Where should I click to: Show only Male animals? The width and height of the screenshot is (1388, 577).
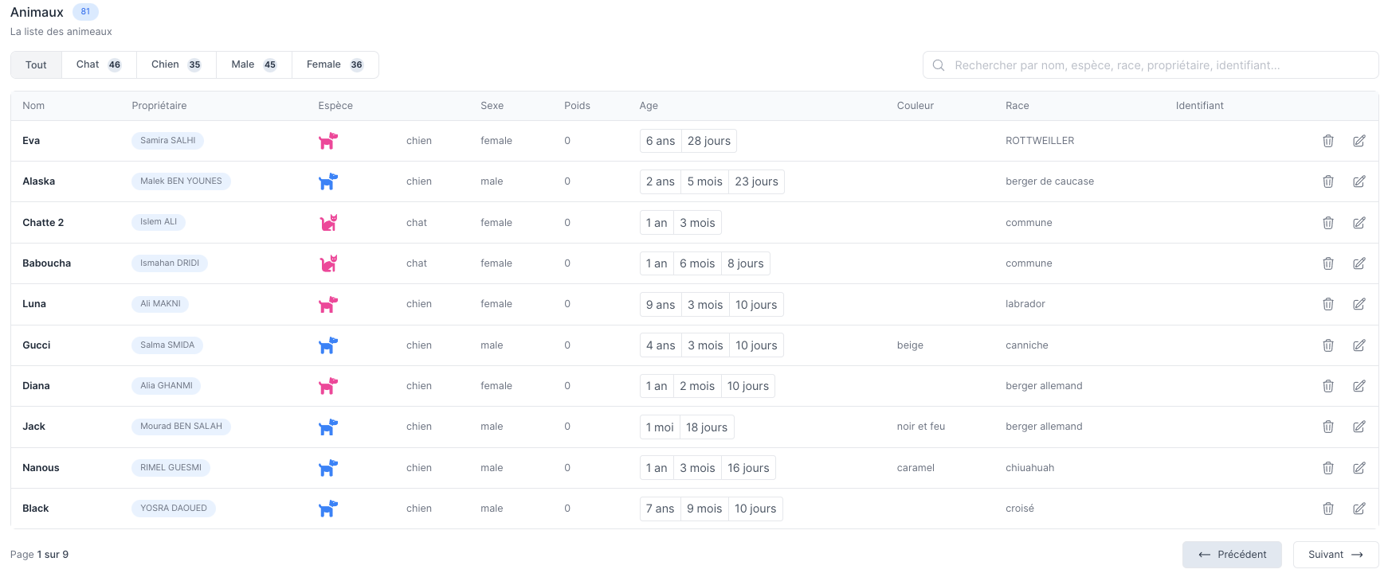pyautogui.click(x=253, y=65)
